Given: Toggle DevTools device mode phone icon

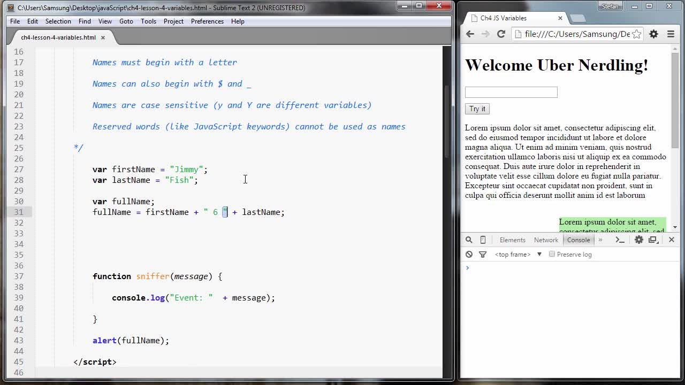Looking at the screenshot, I should pyautogui.click(x=483, y=240).
